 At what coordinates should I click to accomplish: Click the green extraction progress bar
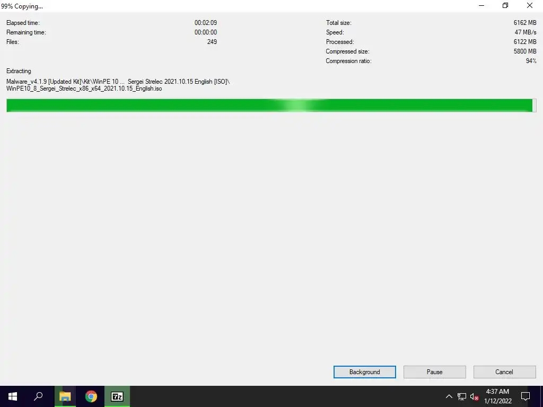271,105
